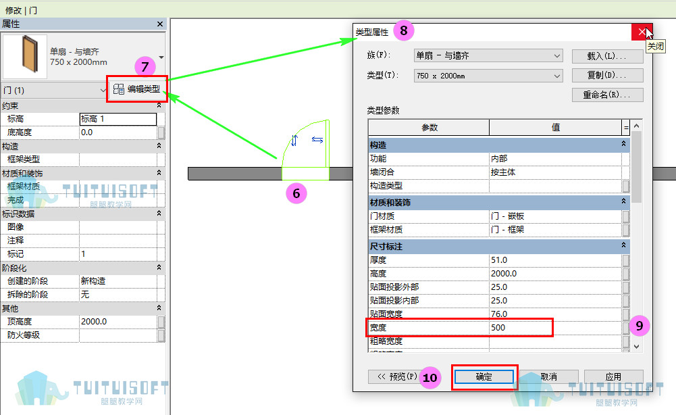Click the 功能 value 内部

(x=555, y=159)
